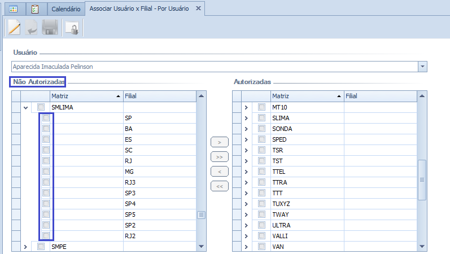This screenshot has height=254, width=450.
Task: Tick the checkbox for filial RJ3
Action: pos(46,182)
